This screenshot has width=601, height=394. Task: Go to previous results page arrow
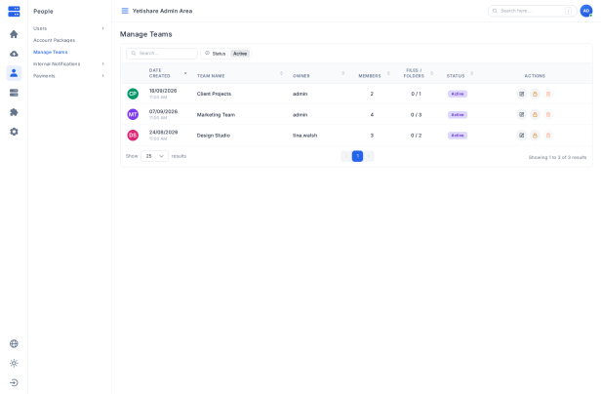click(x=346, y=156)
